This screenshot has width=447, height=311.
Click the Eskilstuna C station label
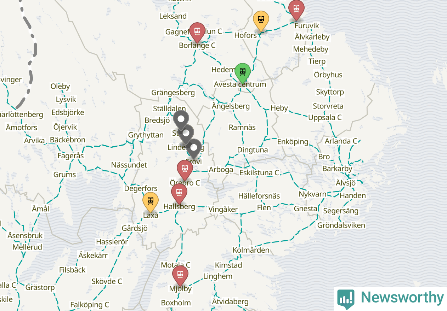(259, 173)
